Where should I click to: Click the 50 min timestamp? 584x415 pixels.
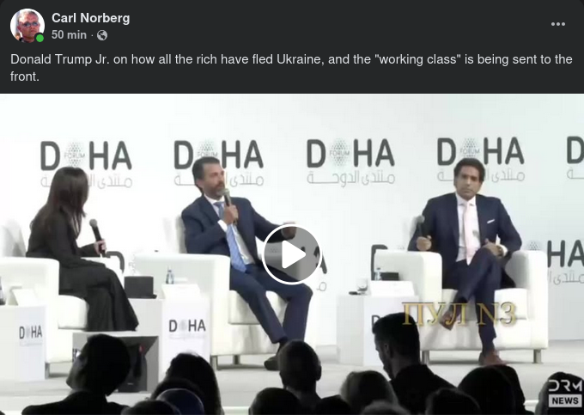point(69,34)
